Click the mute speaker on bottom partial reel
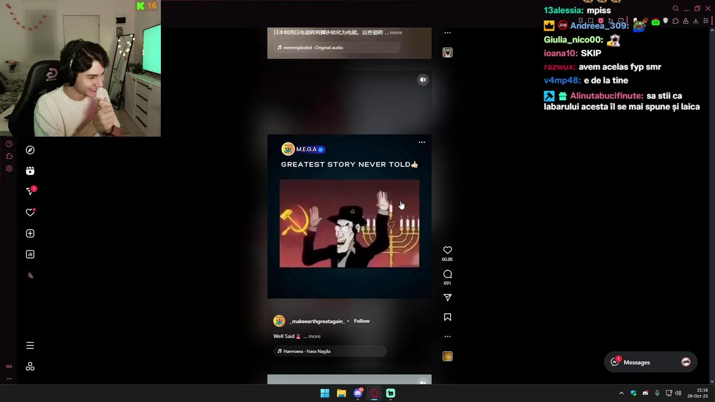715x402 pixels. [423, 382]
